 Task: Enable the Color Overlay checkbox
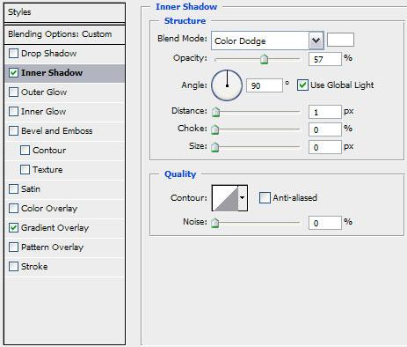click(x=13, y=209)
